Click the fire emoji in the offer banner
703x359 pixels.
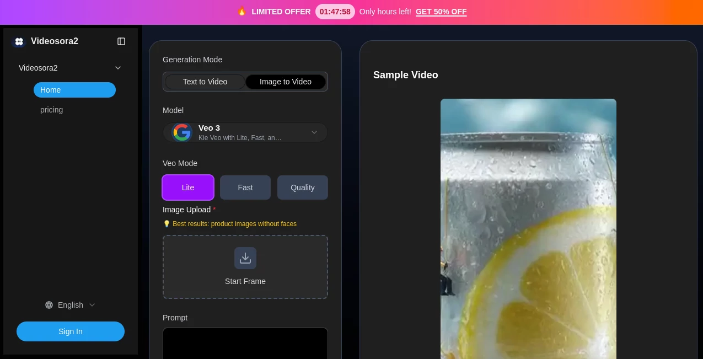coord(242,11)
